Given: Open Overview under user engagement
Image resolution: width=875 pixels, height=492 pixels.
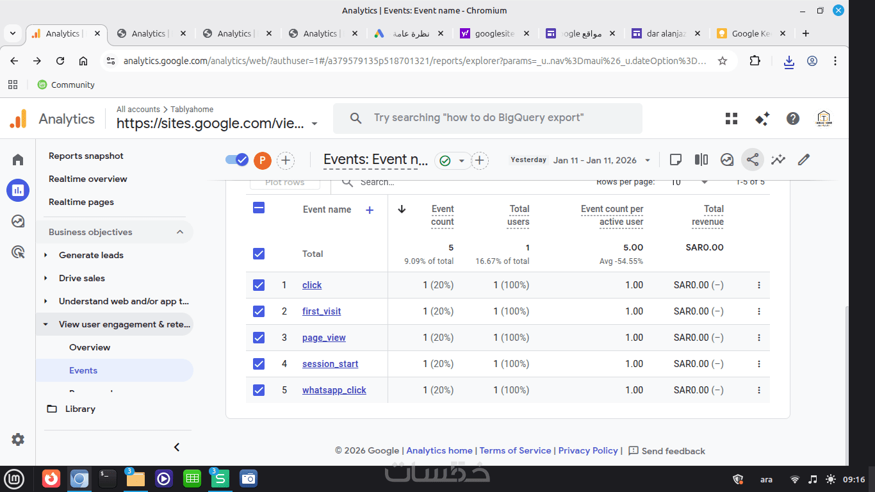Looking at the screenshot, I should click(x=90, y=347).
